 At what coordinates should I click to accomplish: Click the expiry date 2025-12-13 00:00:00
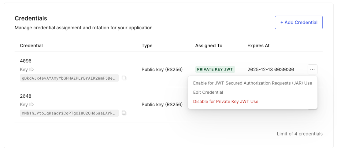271,69
